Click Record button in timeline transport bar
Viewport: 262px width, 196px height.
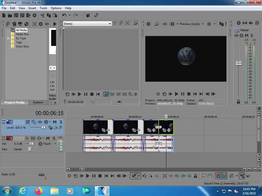(x=69, y=176)
